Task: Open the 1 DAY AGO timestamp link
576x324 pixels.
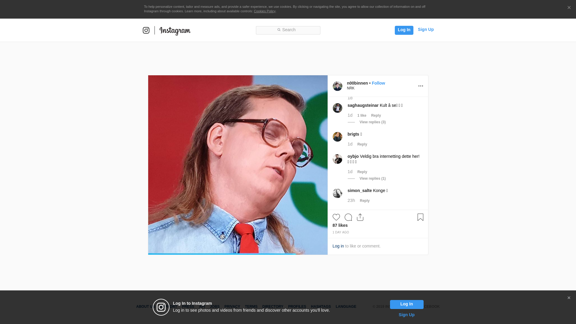Action: (340, 232)
